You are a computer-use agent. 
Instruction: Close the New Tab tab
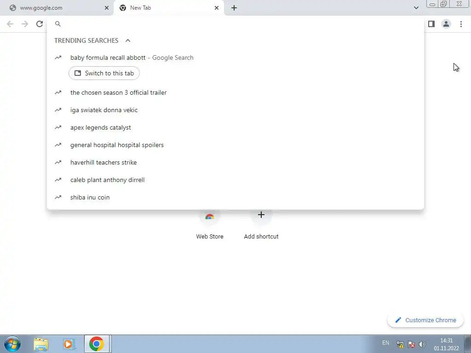tap(217, 8)
